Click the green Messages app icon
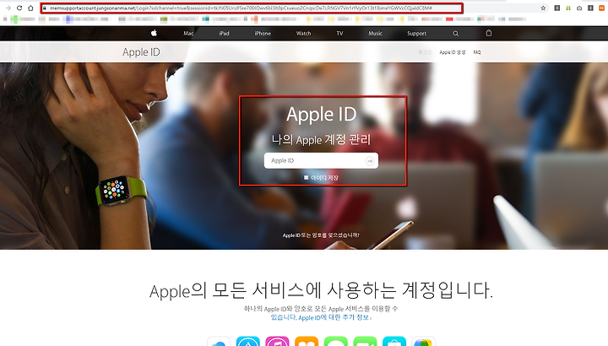608x346 pixels. pos(336,342)
